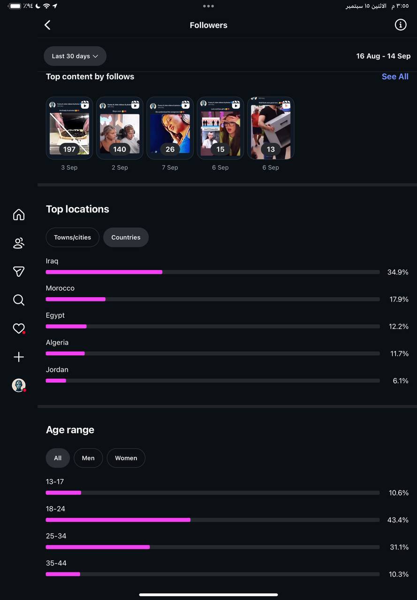Open the 2 Sep reel with 140 follows
Screen dimensions: 417x600
[120, 128]
